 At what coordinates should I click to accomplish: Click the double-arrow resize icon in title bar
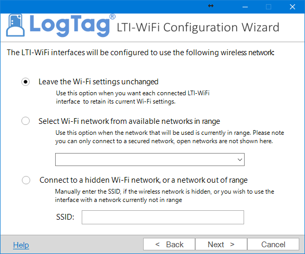click(x=211, y=6)
